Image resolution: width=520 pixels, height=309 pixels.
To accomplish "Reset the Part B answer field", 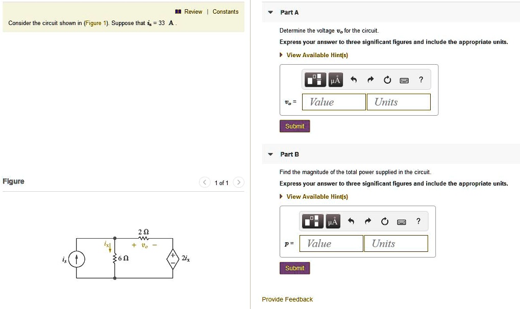I will pyautogui.click(x=384, y=221).
